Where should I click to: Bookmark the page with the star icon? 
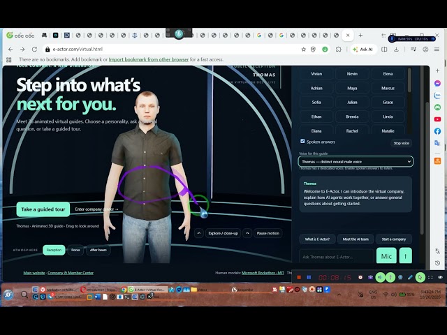coord(304,50)
